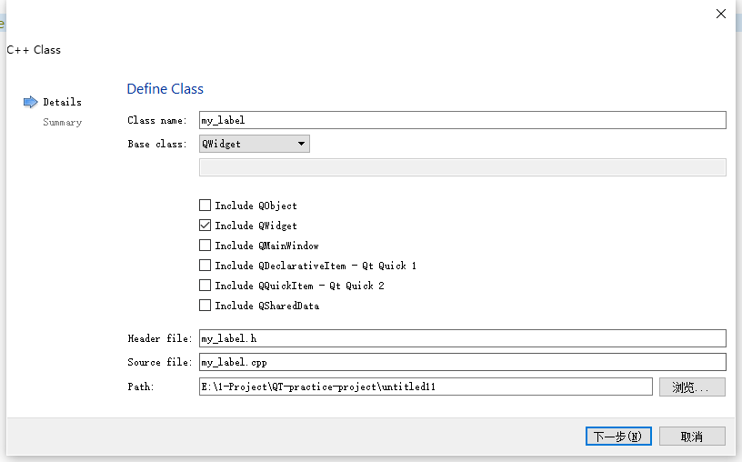Click the greyed-out field below Base class

[462, 167]
